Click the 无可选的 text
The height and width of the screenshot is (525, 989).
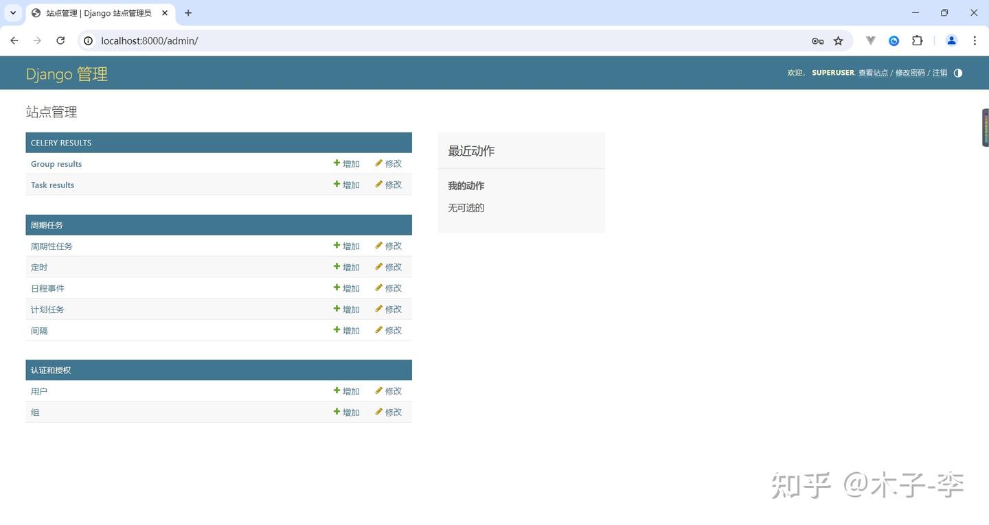[x=466, y=208]
